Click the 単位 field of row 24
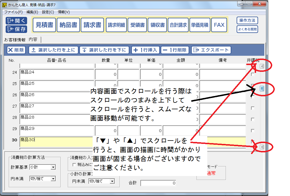The width and height of the screenshot is (290, 196). coord(128,75)
